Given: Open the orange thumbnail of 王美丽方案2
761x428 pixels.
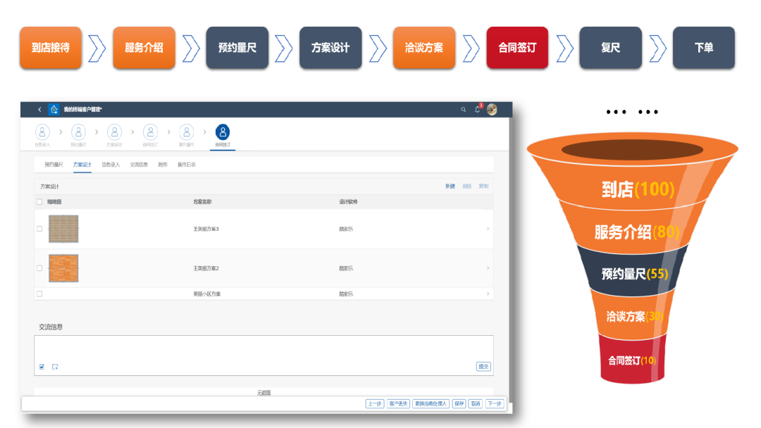Looking at the screenshot, I should [x=63, y=268].
